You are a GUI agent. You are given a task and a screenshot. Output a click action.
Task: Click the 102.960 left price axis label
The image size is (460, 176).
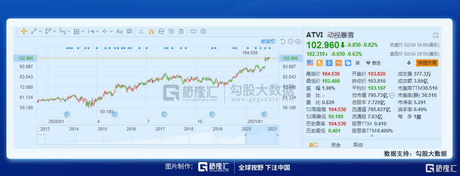(x=25, y=58)
